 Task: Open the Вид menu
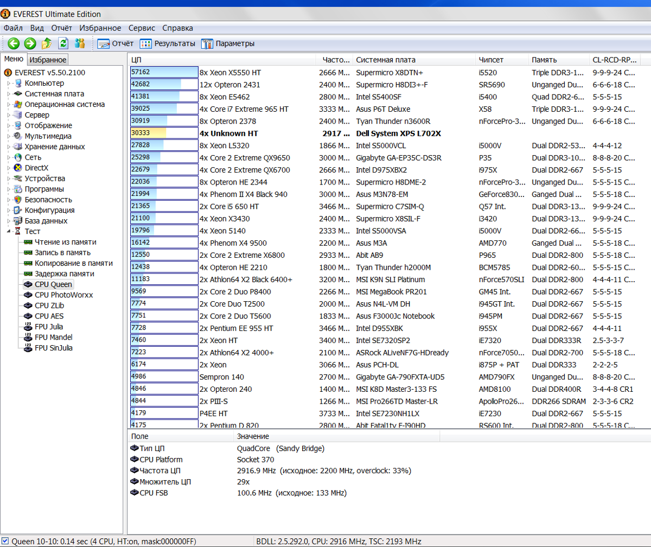pos(37,28)
